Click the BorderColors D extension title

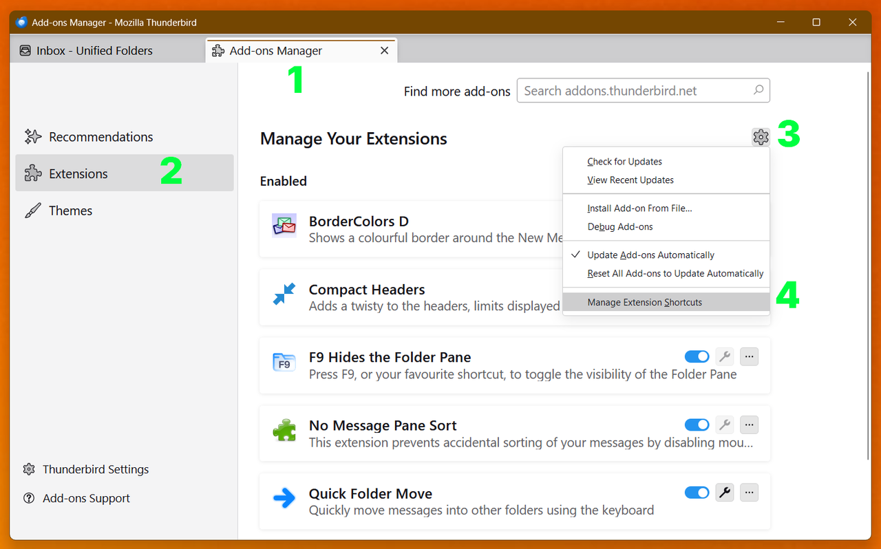click(x=359, y=222)
